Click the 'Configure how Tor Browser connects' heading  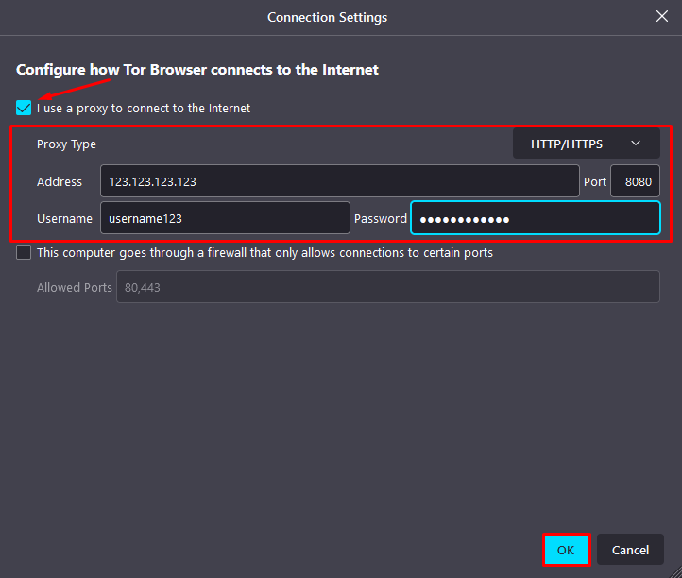tap(197, 70)
